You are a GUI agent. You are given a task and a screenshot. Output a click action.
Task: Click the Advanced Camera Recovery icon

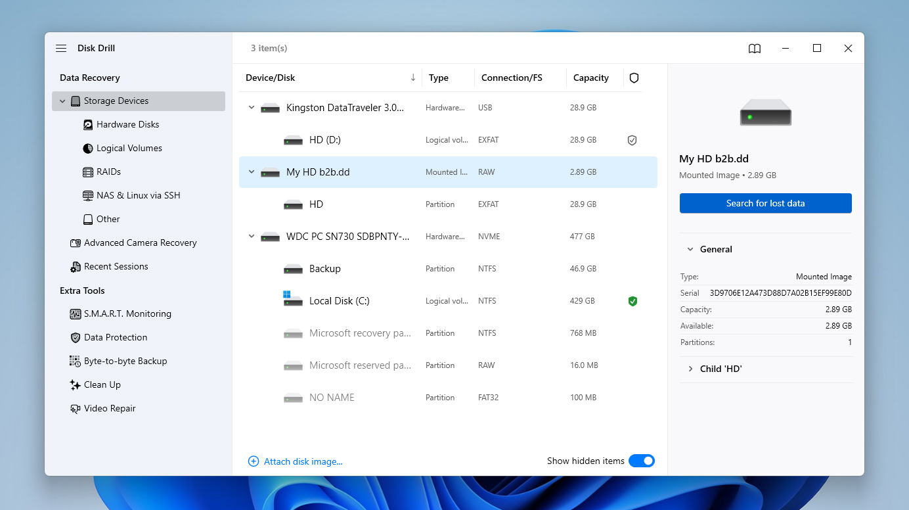[x=76, y=243]
